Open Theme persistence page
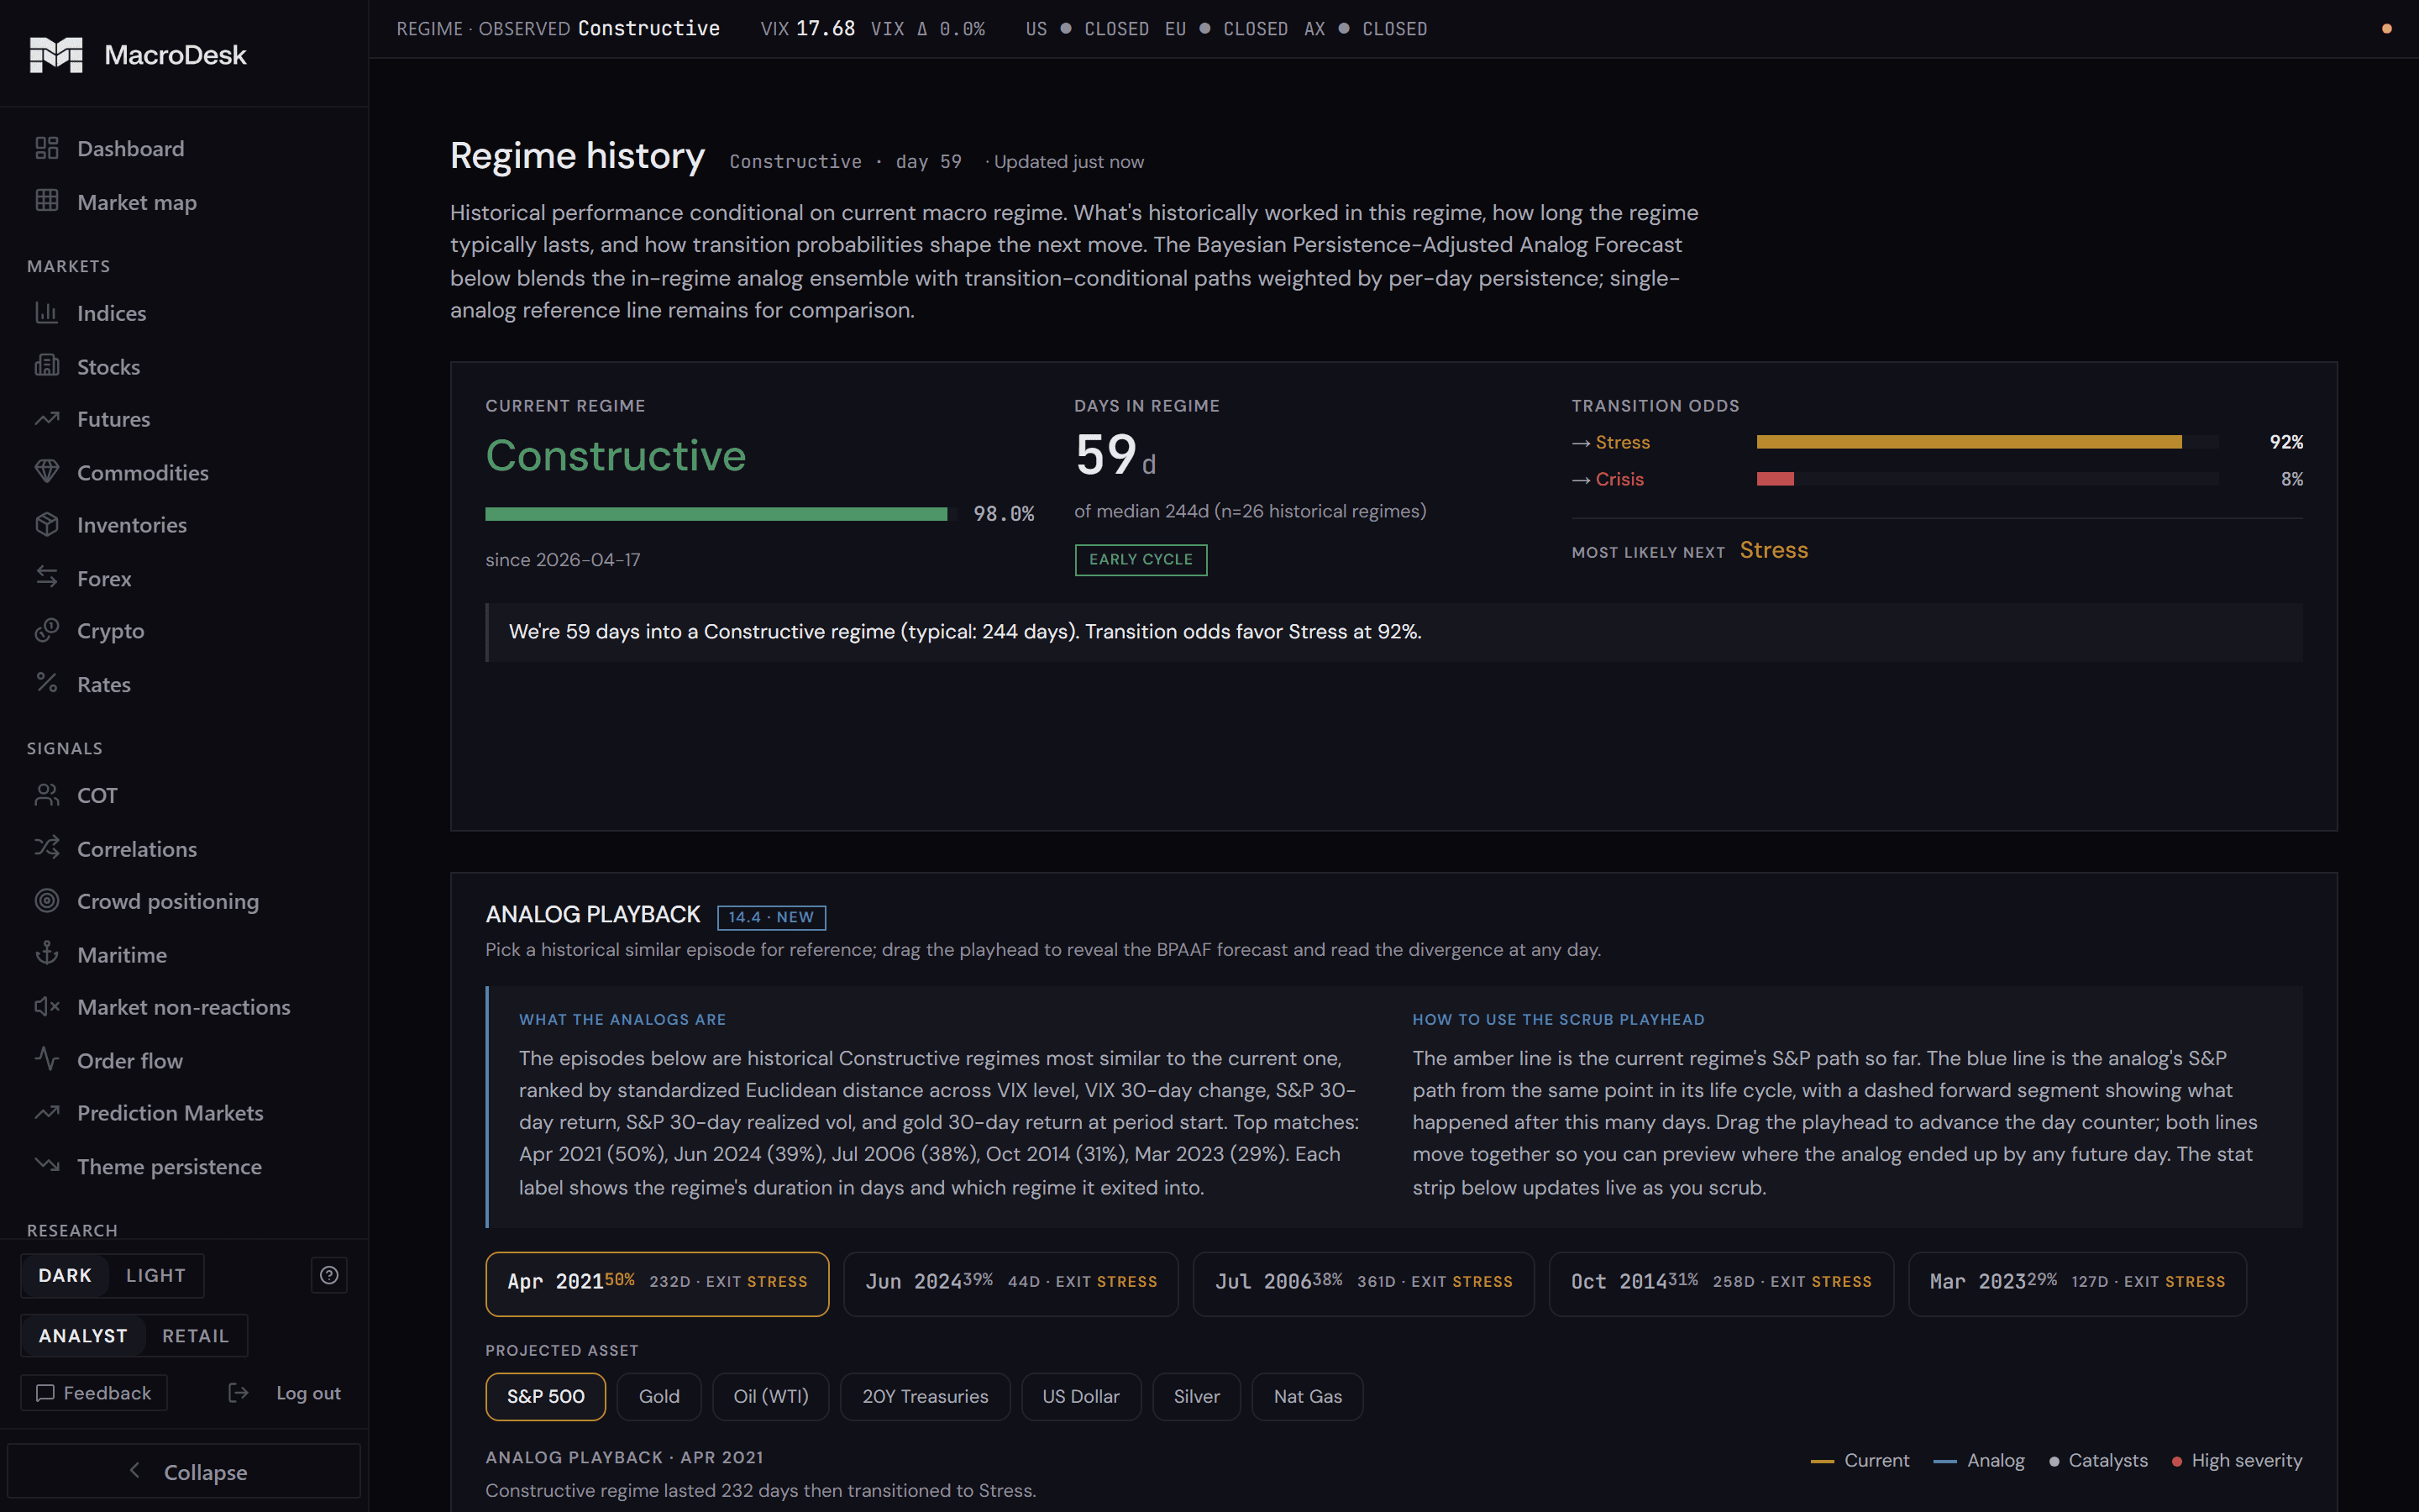Image resolution: width=2419 pixels, height=1512 pixels. coord(169,1166)
